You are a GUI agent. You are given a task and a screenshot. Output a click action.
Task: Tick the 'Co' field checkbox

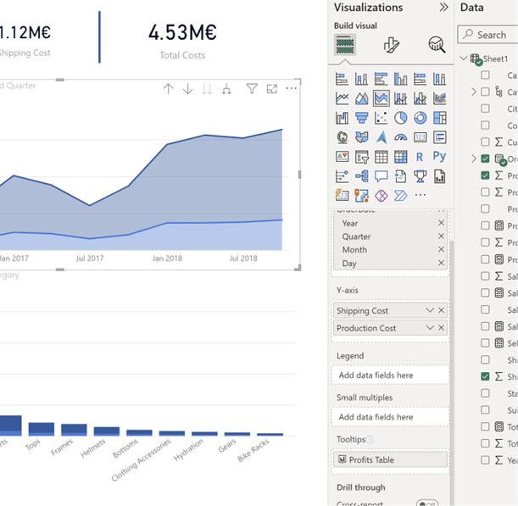(x=485, y=125)
